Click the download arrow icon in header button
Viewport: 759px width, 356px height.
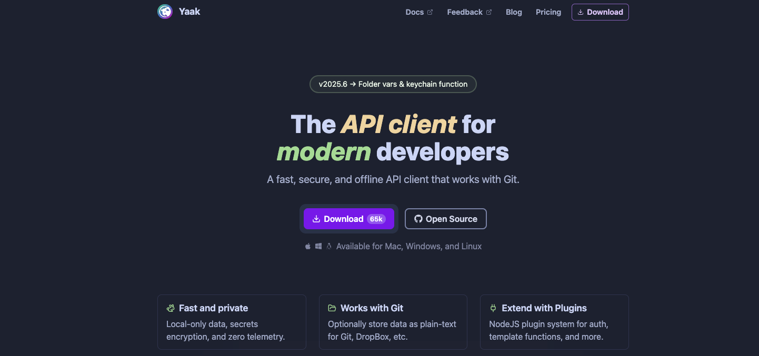[x=581, y=12]
